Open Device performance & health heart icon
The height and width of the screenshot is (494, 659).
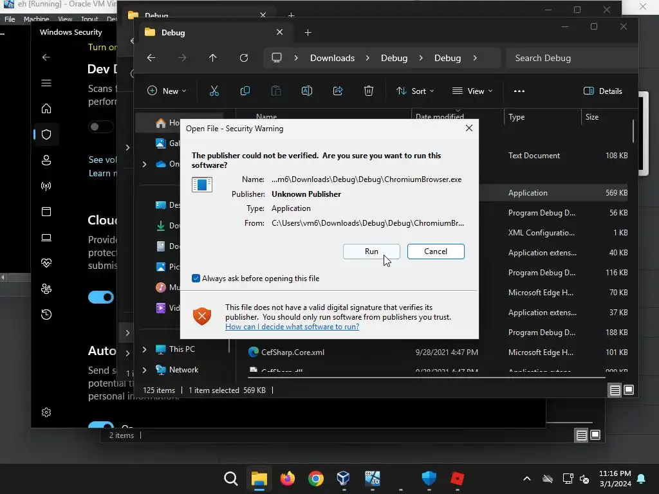46,263
